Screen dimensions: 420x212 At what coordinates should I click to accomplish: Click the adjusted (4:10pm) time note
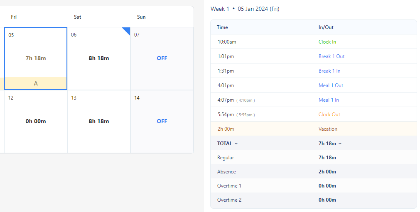coord(246,100)
